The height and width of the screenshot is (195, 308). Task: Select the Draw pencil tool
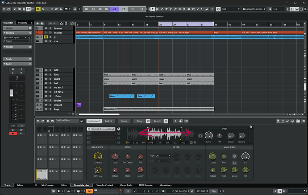click(162, 9)
